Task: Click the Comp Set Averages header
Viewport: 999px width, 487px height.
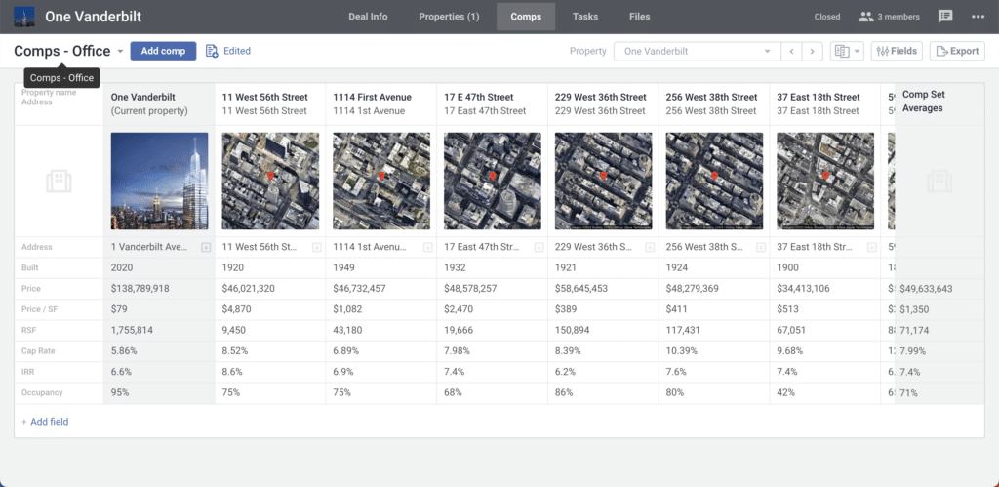Action: [x=924, y=101]
